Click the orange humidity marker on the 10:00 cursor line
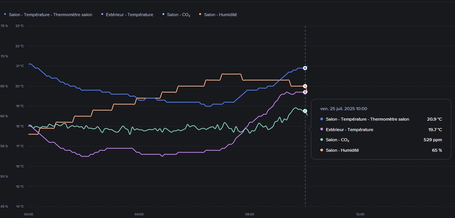The height and width of the screenshot is (218, 455). pyautogui.click(x=305, y=86)
